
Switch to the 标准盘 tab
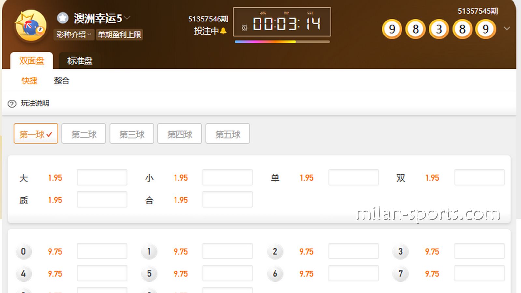[x=80, y=61]
